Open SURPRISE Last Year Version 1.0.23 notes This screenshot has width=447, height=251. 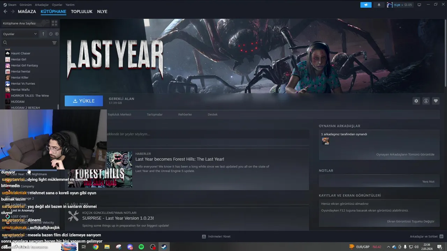118,218
